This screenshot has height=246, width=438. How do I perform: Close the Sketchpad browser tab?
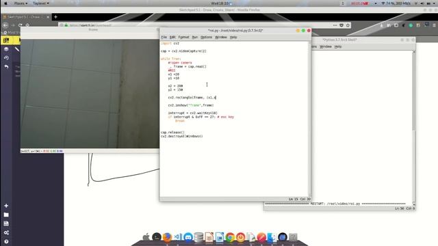point(48,17)
